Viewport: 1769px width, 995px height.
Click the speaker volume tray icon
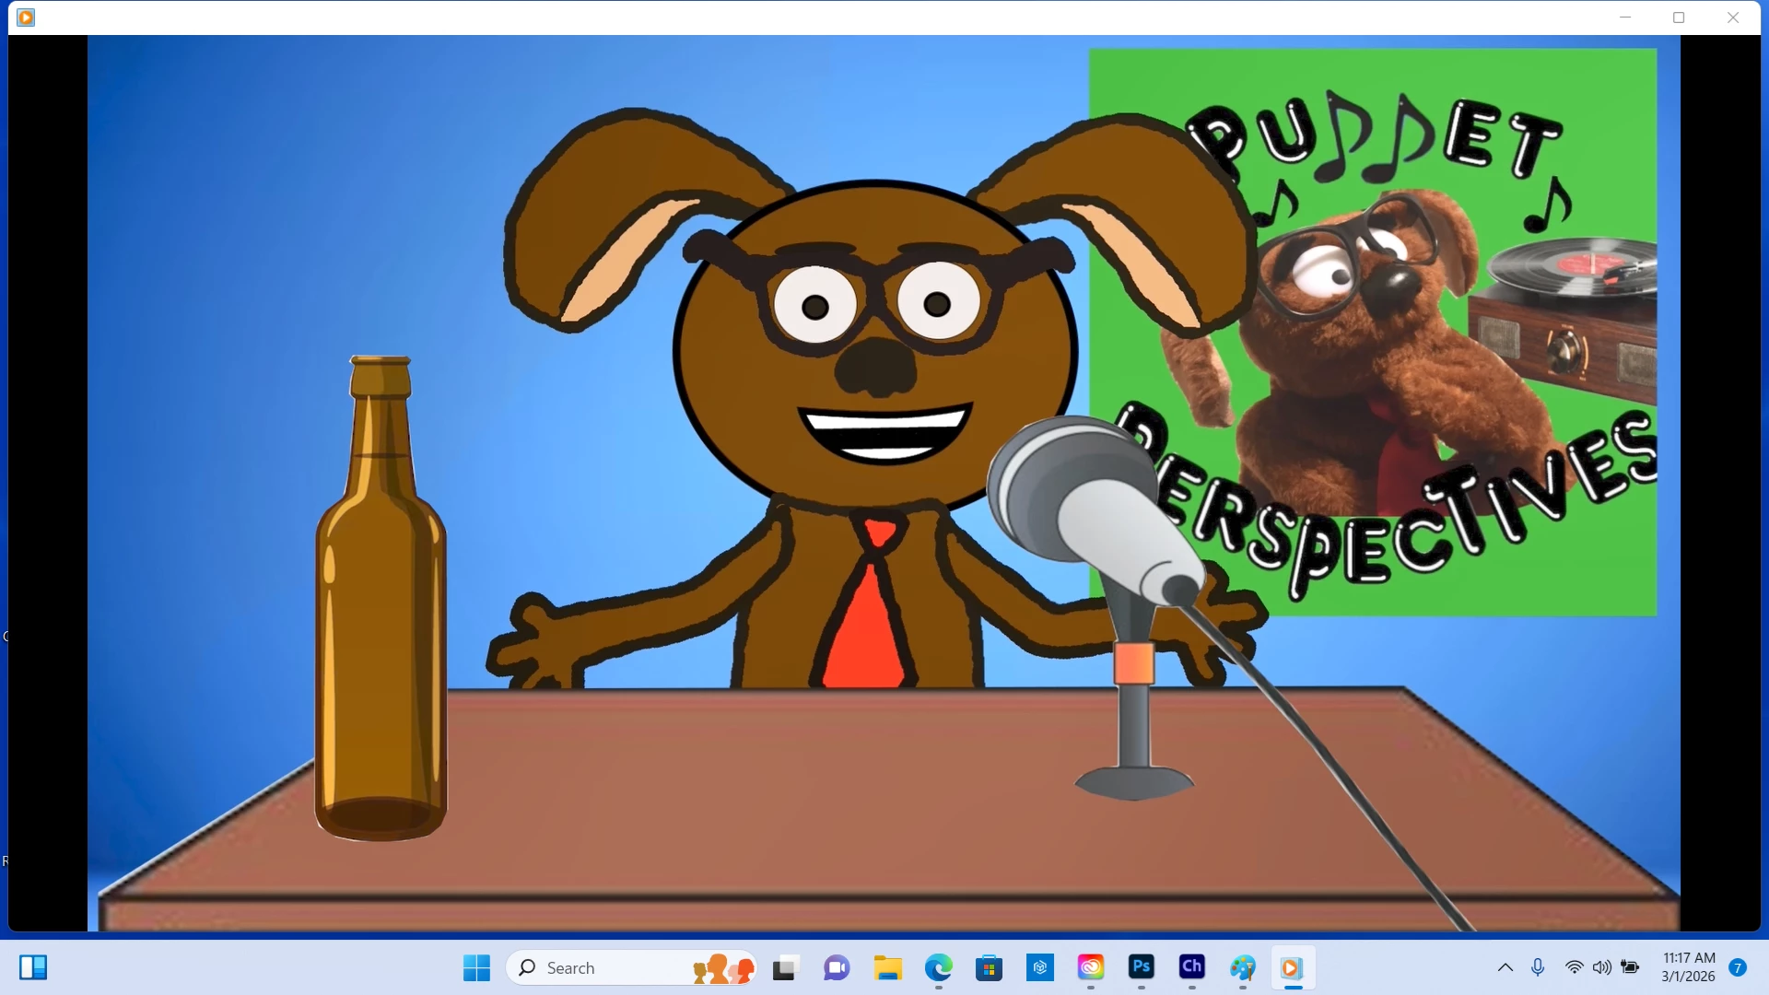tap(1602, 967)
